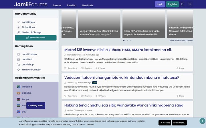
Task: Click Learn more about cookies
Action: 179,123
